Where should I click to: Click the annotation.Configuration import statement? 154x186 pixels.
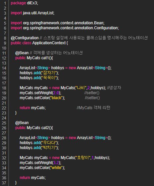[x=65, y=28]
